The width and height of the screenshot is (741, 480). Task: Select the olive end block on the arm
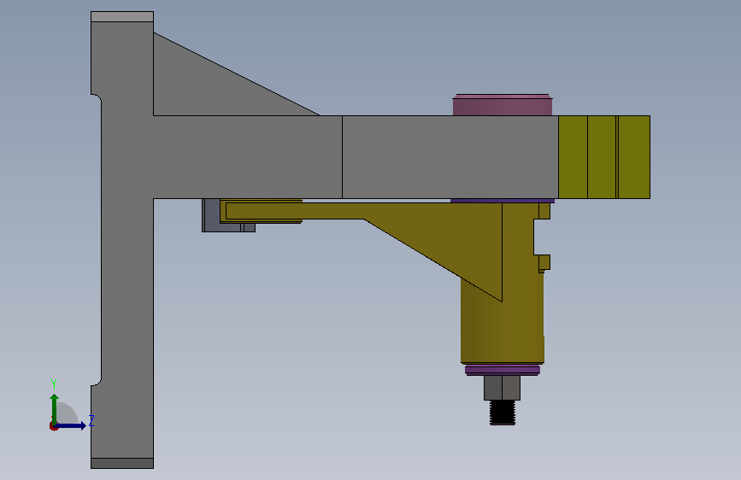coord(604,157)
